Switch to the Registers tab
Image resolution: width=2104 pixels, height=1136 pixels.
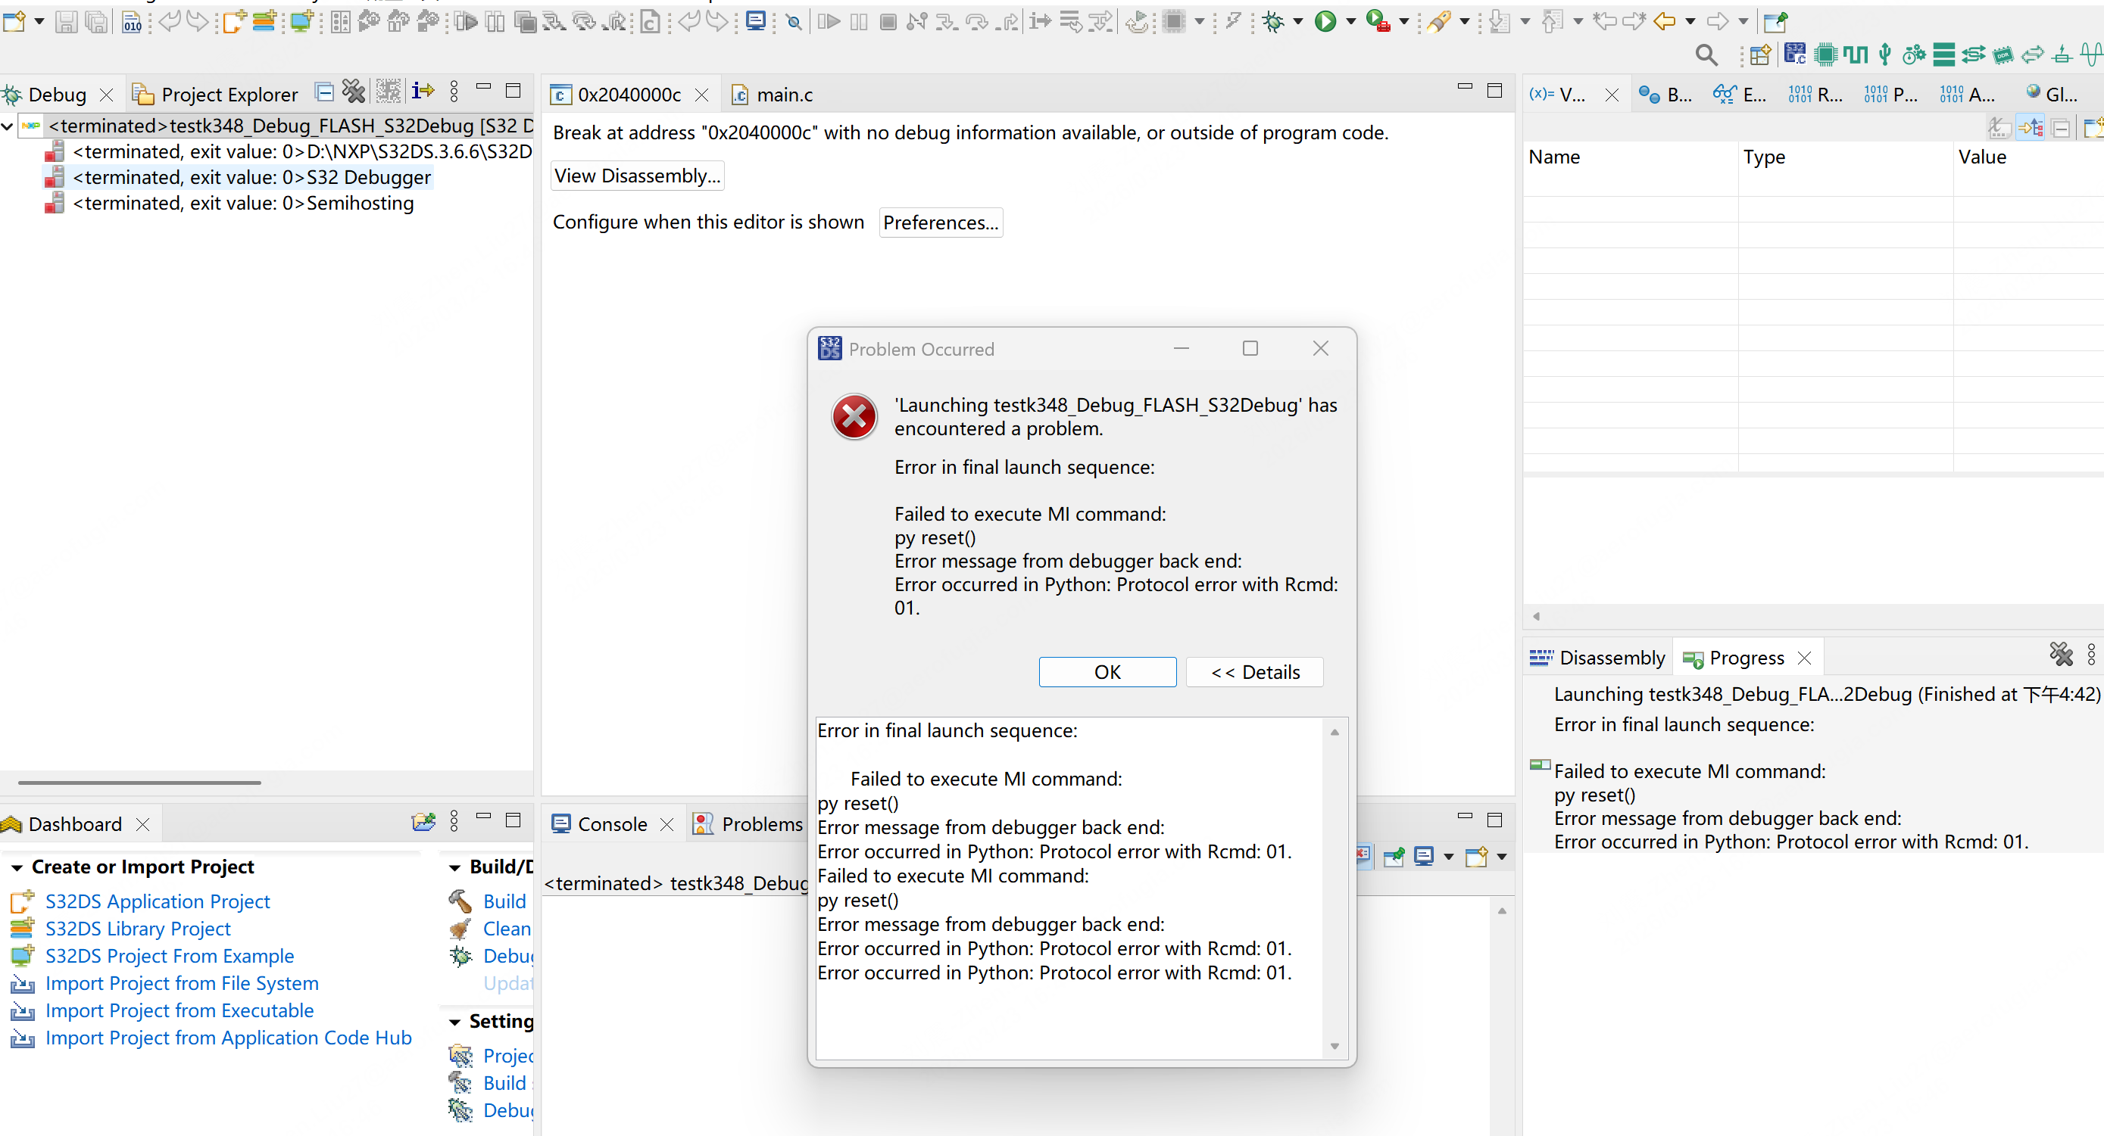(1815, 95)
